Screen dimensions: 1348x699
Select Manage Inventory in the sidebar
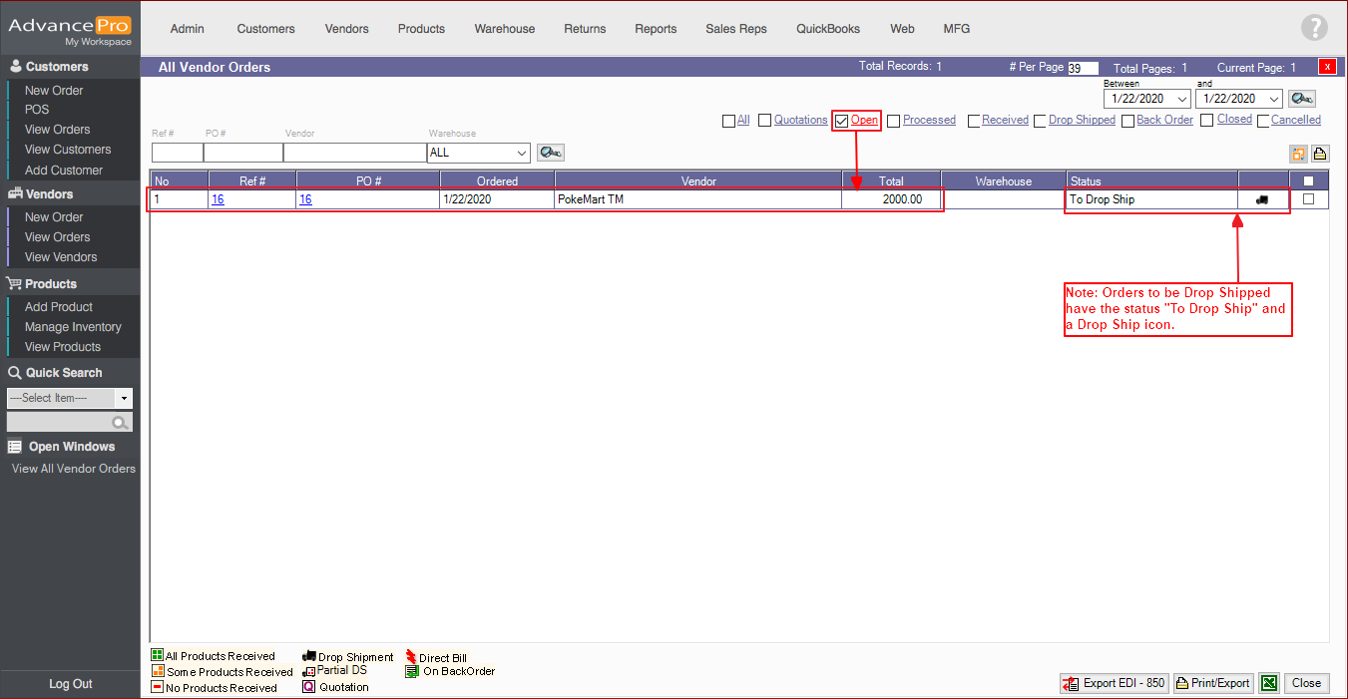click(x=73, y=327)
